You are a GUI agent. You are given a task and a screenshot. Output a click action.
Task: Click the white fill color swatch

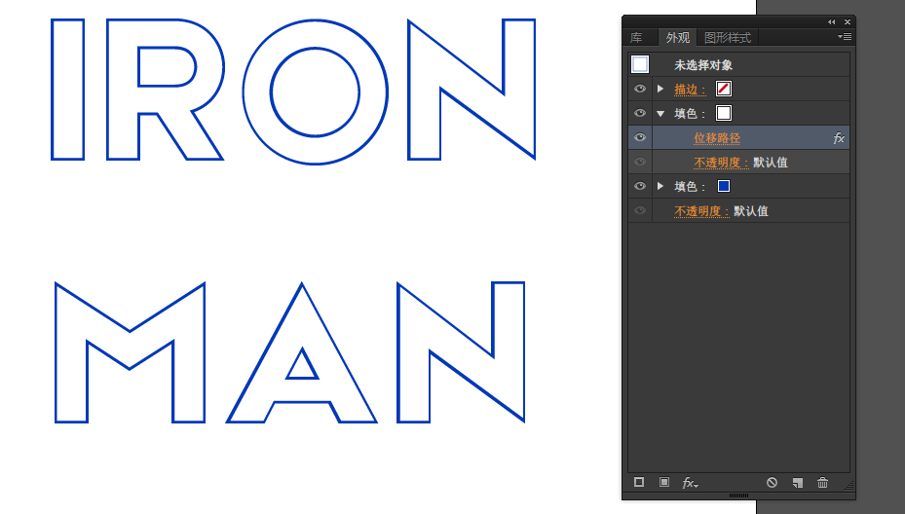tap(724, 113)
